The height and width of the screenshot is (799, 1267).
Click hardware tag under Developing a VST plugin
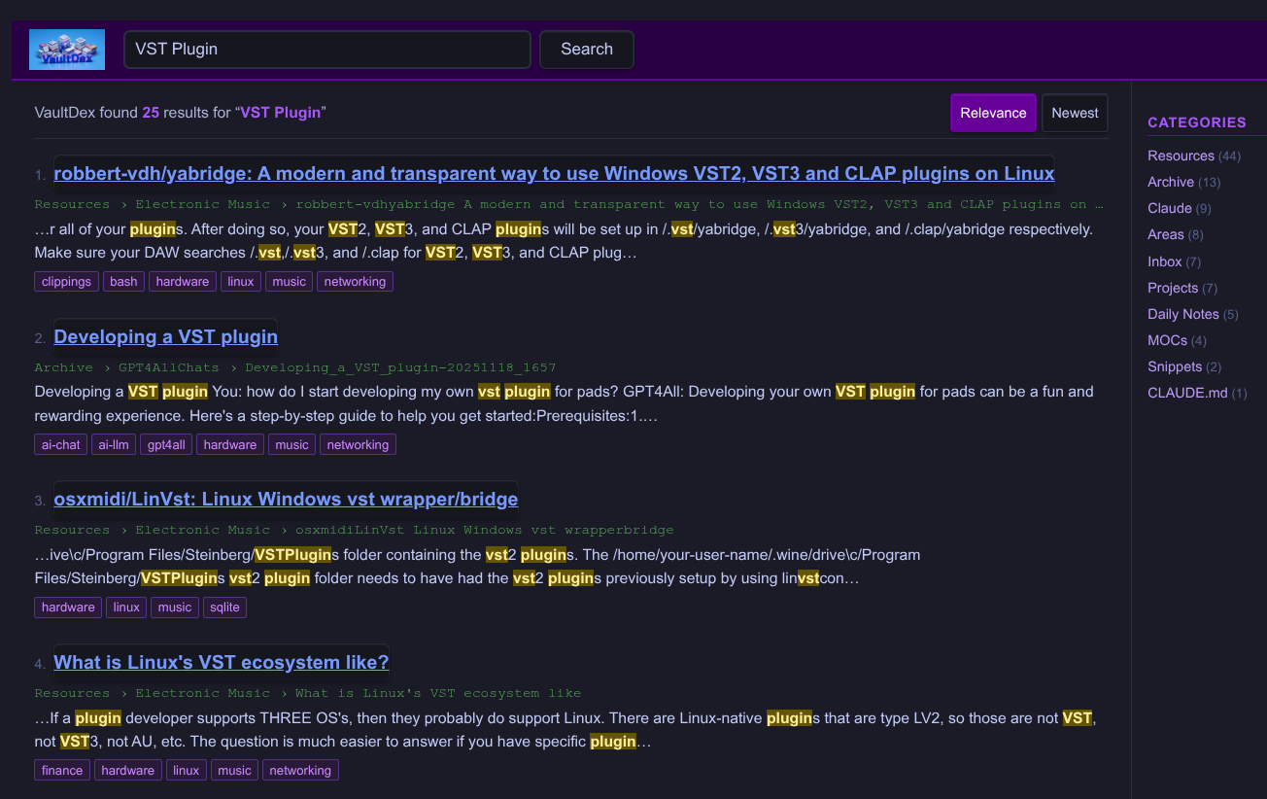[x=230, y=445]
